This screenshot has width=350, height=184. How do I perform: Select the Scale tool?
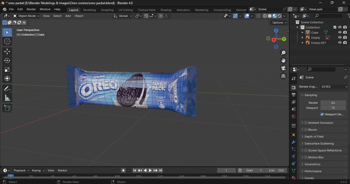pyautogui.click(x=7, y=69)
